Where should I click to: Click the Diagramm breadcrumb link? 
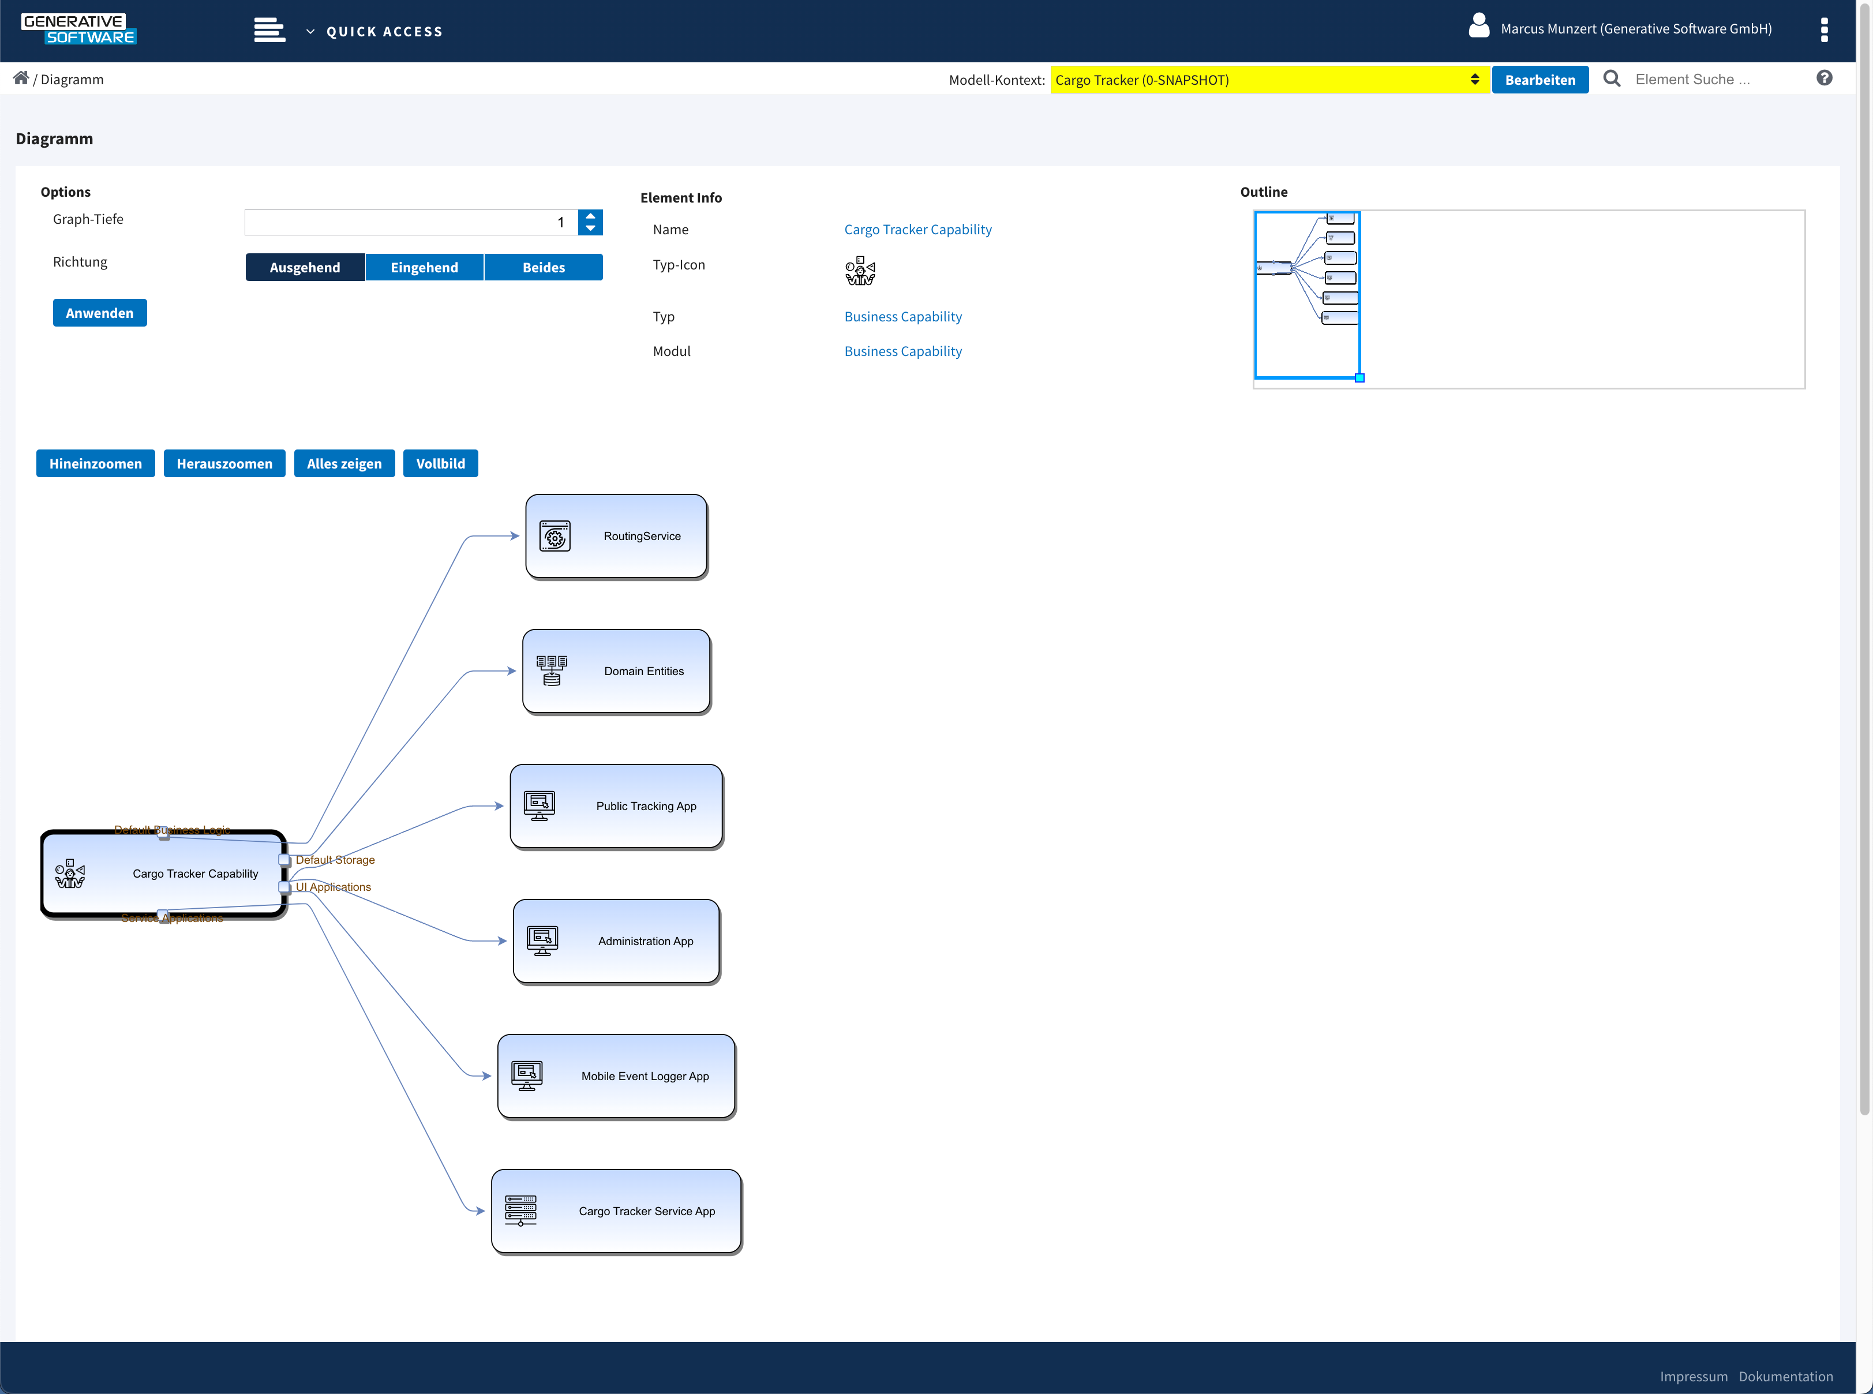point(73,79)
